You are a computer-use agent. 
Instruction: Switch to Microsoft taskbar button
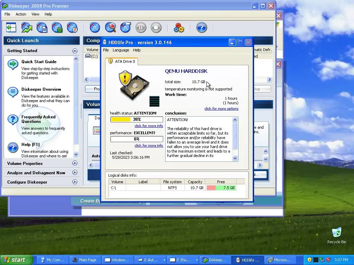coord(280,260)
